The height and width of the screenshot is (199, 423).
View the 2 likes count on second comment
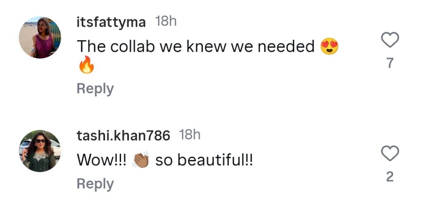click(389, 177)
